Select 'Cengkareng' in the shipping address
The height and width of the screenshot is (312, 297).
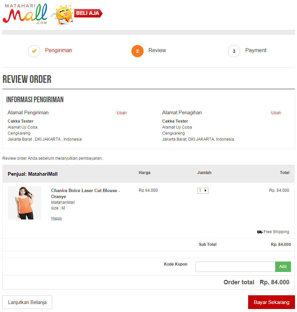pyautogui.click(x=19, y=133)
